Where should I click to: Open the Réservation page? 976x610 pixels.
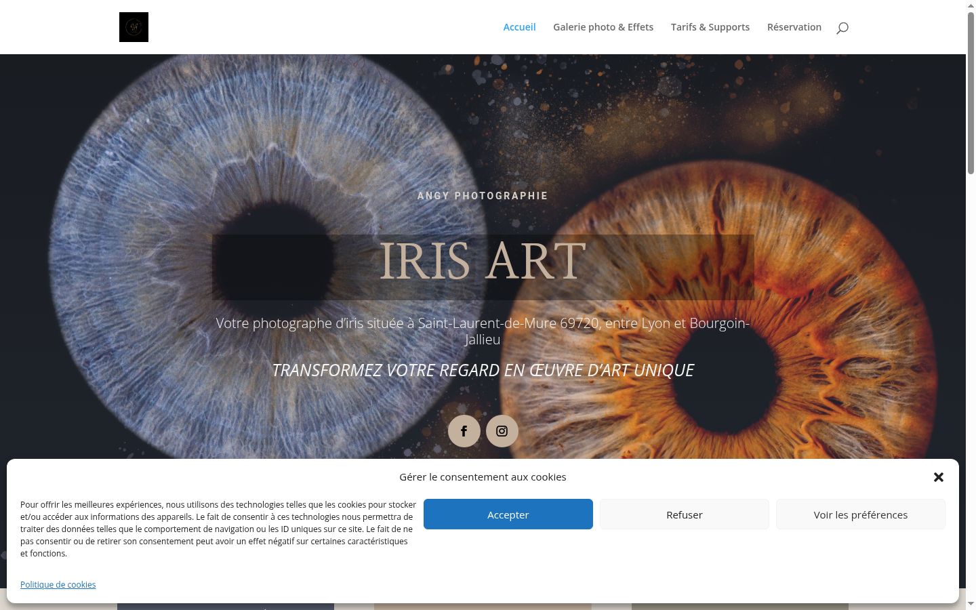tap(794, 27)
